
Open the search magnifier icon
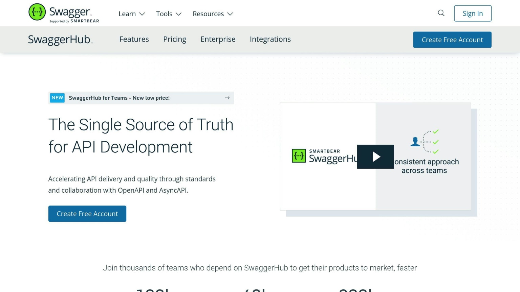[441, 13]
